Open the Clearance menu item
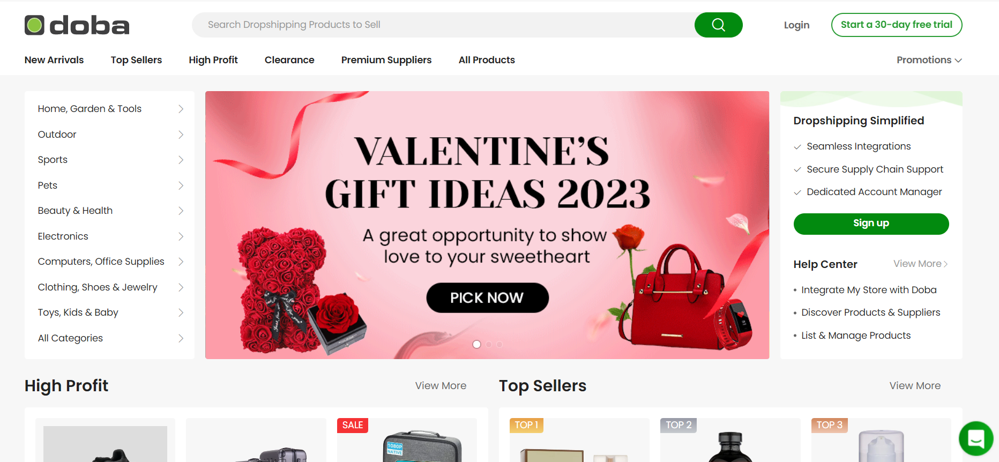The height and width of the screenshot is (462, 999). [289, 60]
